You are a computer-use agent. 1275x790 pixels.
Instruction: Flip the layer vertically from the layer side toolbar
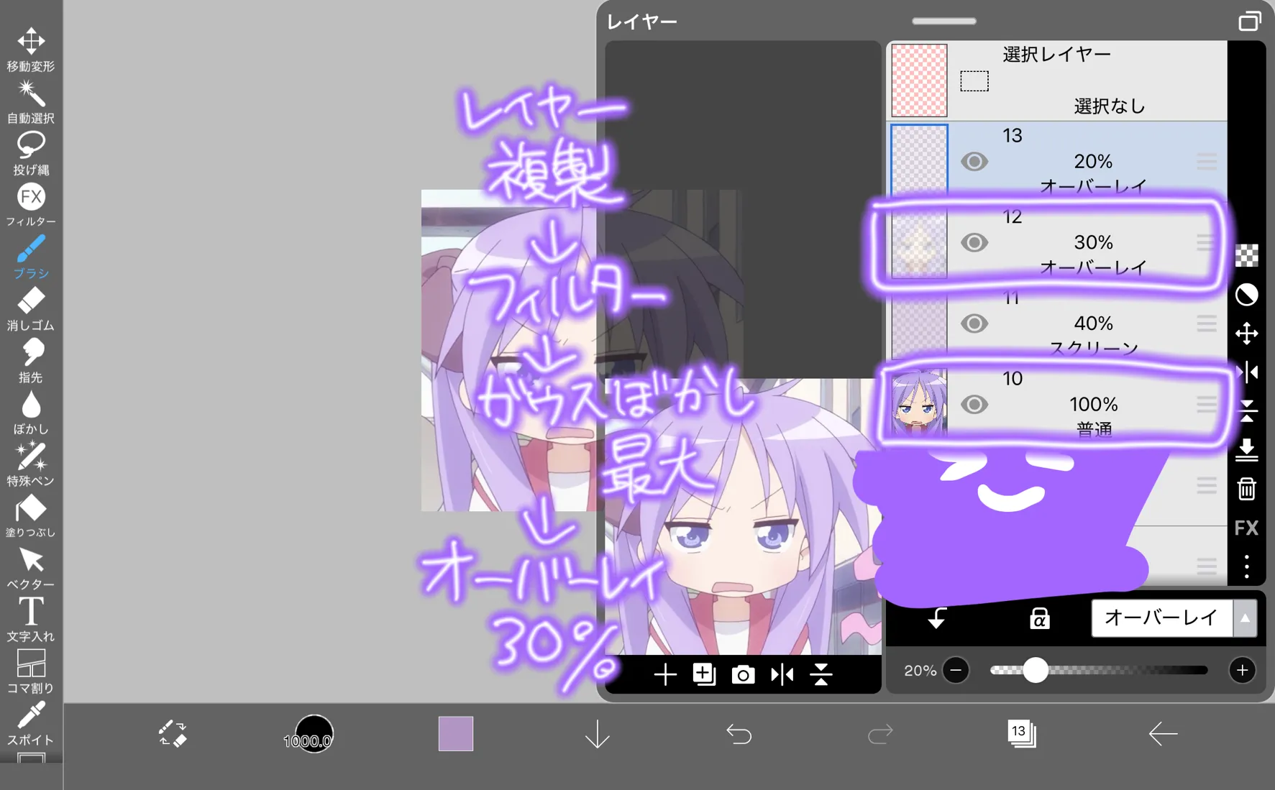click(1247, 411)
